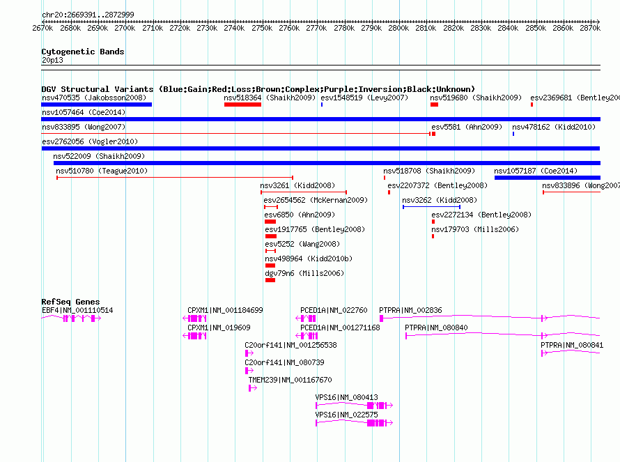Screen dimensions: 620x462
Task: Click the Cytogenetic Bands track title
Action: [x=83, y=52]
